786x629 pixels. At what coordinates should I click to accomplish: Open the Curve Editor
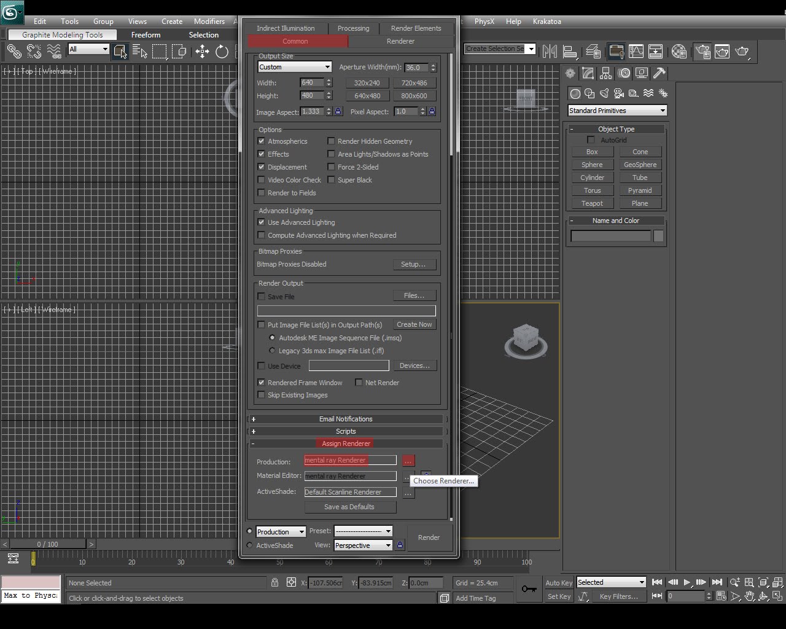click(x=636, y=52)
